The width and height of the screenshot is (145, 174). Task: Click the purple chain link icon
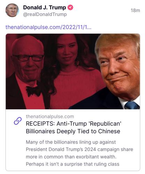coord(18,121)
